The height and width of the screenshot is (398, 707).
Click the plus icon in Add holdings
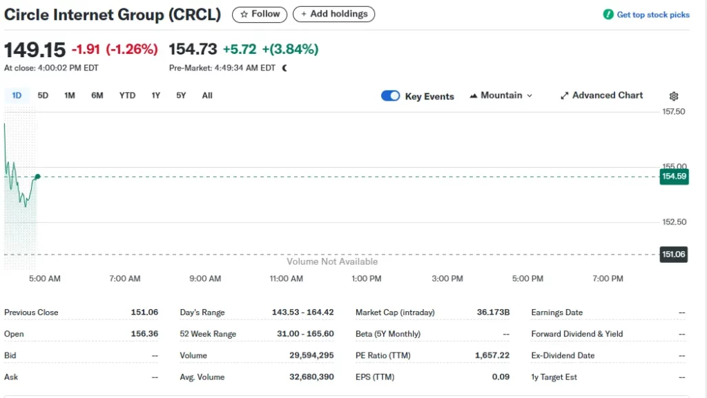point(304,14)
